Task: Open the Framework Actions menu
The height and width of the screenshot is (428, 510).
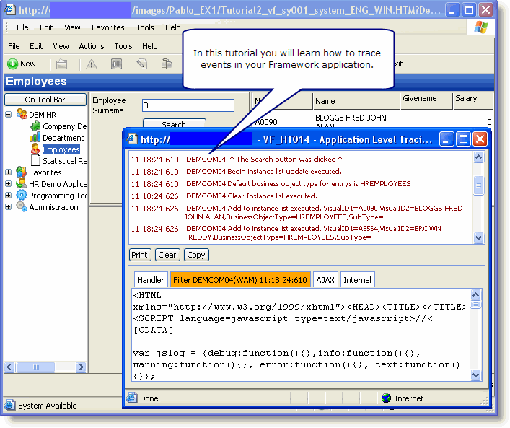Action: click(x=92, y=46)
